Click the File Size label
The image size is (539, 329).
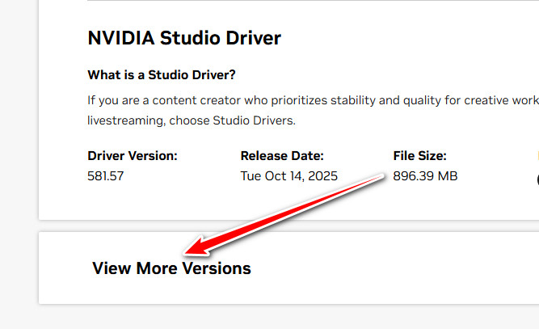click(x=419, y=156)
